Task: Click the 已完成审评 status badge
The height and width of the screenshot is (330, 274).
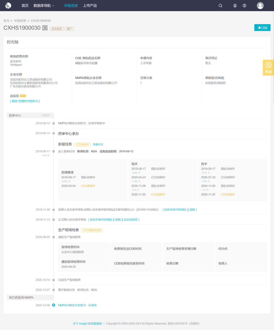Action: pos(82,145)
